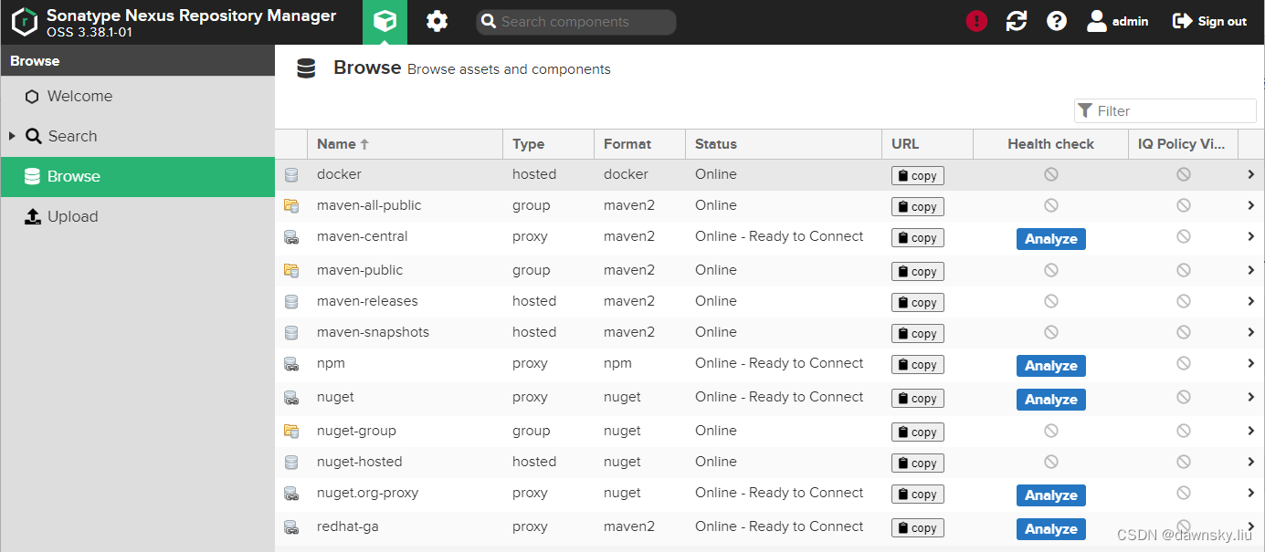
Task: Open the maven-releases row chevron
Action: pyautogui.click(x=1250, y=301)
